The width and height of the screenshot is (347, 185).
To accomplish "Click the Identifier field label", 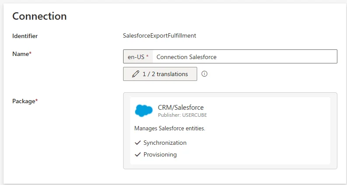I will 25,36.
